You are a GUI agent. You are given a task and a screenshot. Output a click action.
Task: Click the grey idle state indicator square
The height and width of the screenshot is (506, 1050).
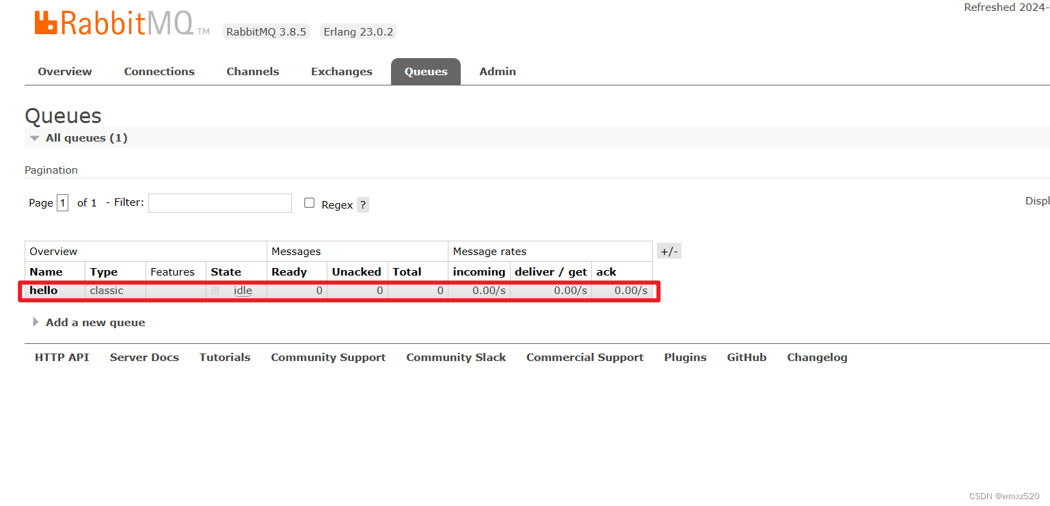click(x=215, y=291)
